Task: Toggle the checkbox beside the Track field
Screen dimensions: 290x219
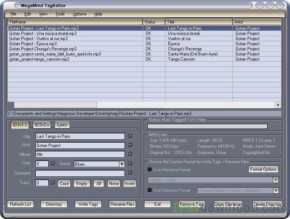Action: (53, 183)
